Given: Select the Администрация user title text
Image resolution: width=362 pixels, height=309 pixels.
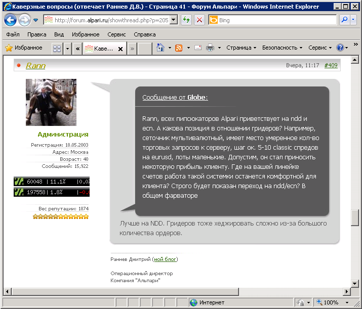Looking at the screenshot, I should [x=63, y=134].
